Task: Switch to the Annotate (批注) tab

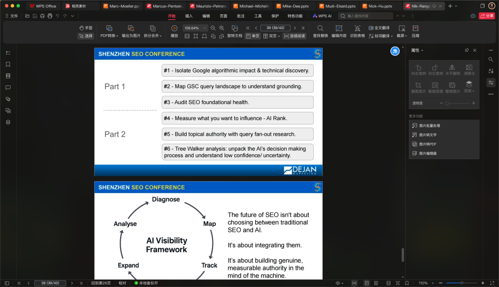Action: [241, 16]
